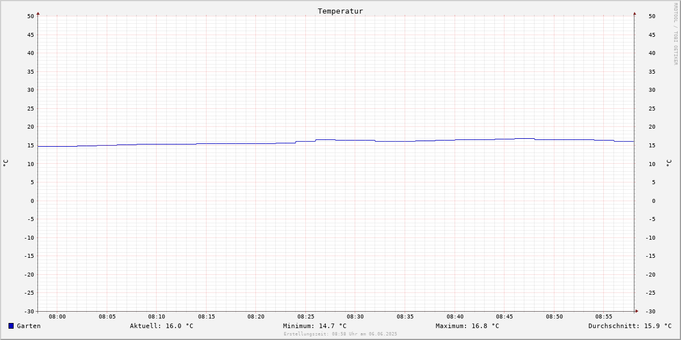Click the -30 label on right axis
This screenshot has width=681, height=340.
pyautogui.click(x=650, y=312)
